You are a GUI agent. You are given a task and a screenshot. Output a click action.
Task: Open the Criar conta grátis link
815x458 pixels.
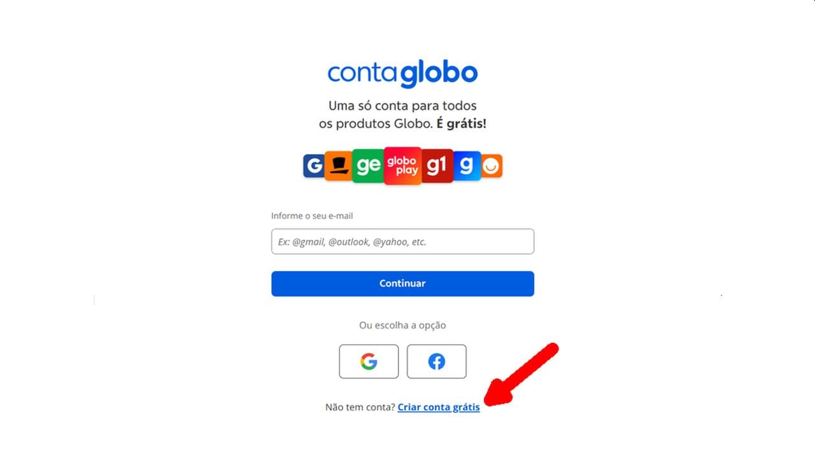point(439,407)
